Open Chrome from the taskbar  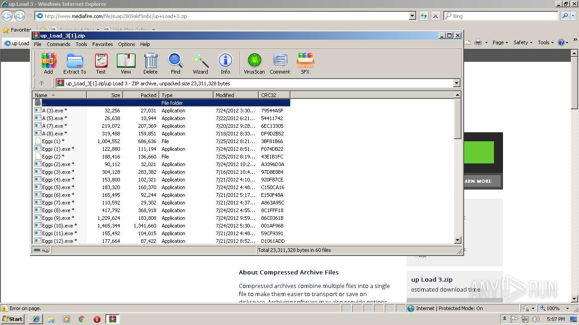[x=81, y=319]
